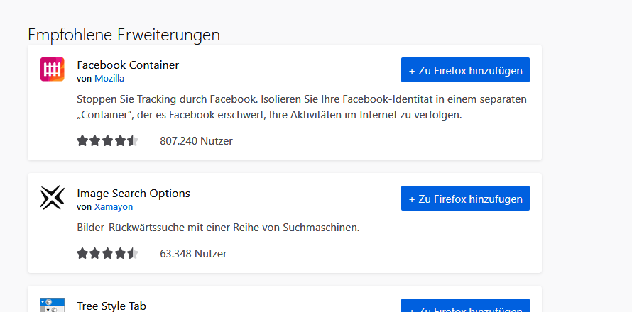The height and width of the screenshot is (312, 632).
Task: Open the Mozilla author link
Action: tap(109, 79)
